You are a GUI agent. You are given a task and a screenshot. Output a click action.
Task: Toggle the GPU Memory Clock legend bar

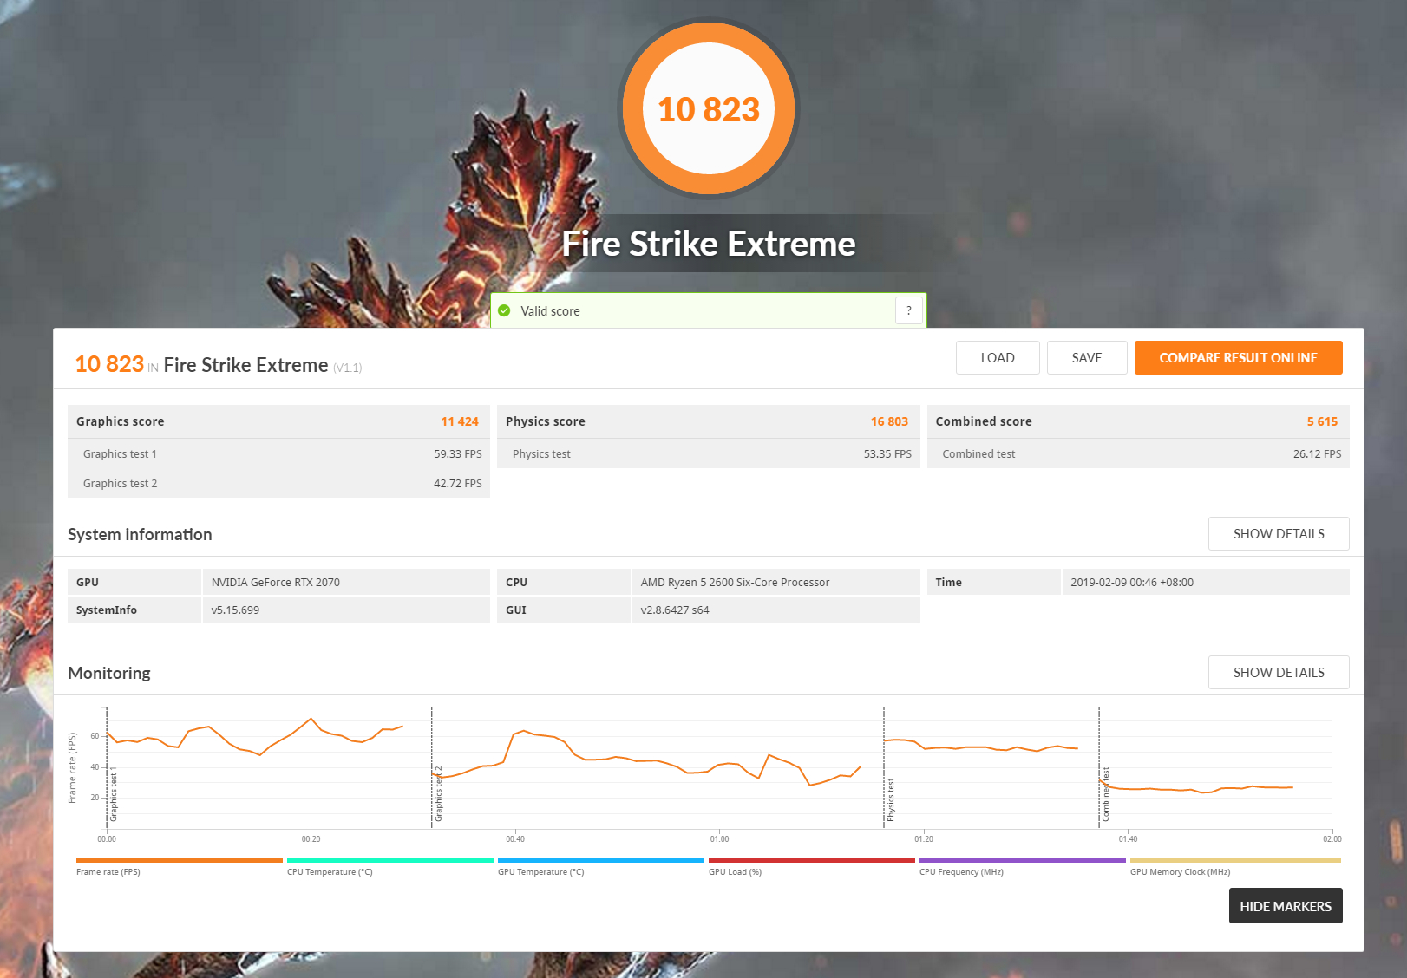coord(1235,860)
